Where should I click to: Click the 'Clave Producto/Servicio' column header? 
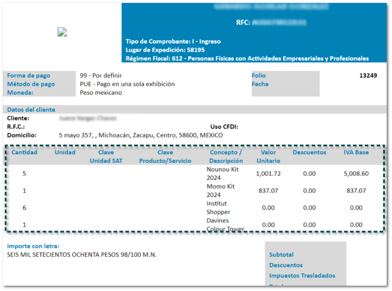[x=165, y=156]
